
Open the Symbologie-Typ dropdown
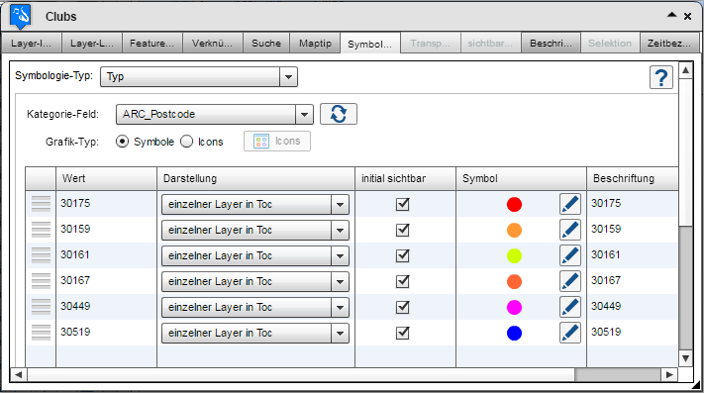288,76
